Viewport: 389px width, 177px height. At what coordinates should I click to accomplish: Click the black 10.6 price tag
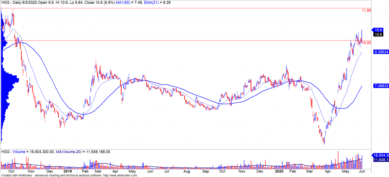coord(378,34)
